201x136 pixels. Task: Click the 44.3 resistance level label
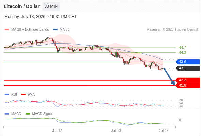tap(182, 52)
